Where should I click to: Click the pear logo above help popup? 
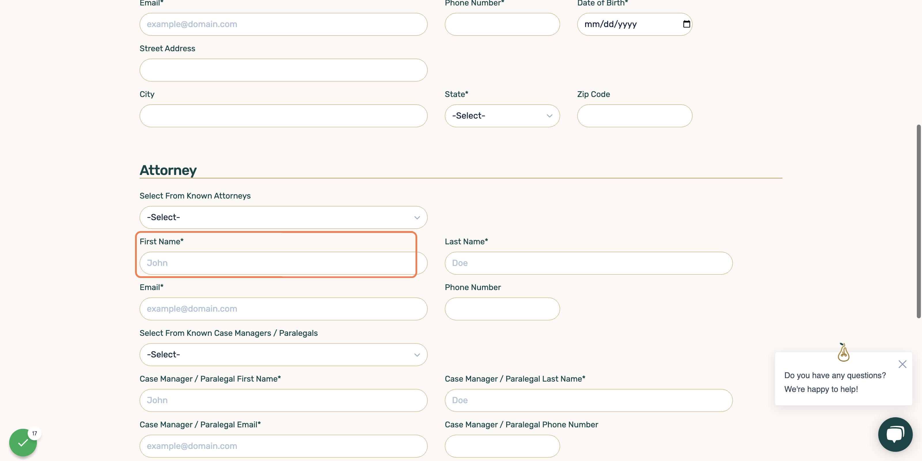(x=843, y=352)
